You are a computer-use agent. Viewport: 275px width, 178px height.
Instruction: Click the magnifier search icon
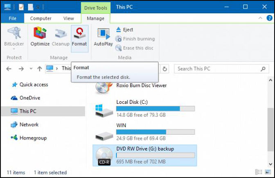[x=263, y=69]
